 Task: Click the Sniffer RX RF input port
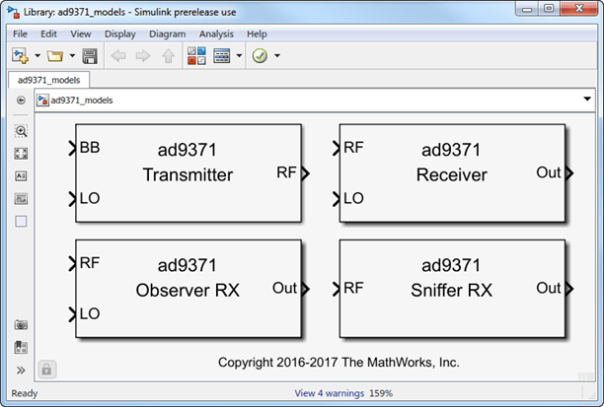tap(337, 289)
